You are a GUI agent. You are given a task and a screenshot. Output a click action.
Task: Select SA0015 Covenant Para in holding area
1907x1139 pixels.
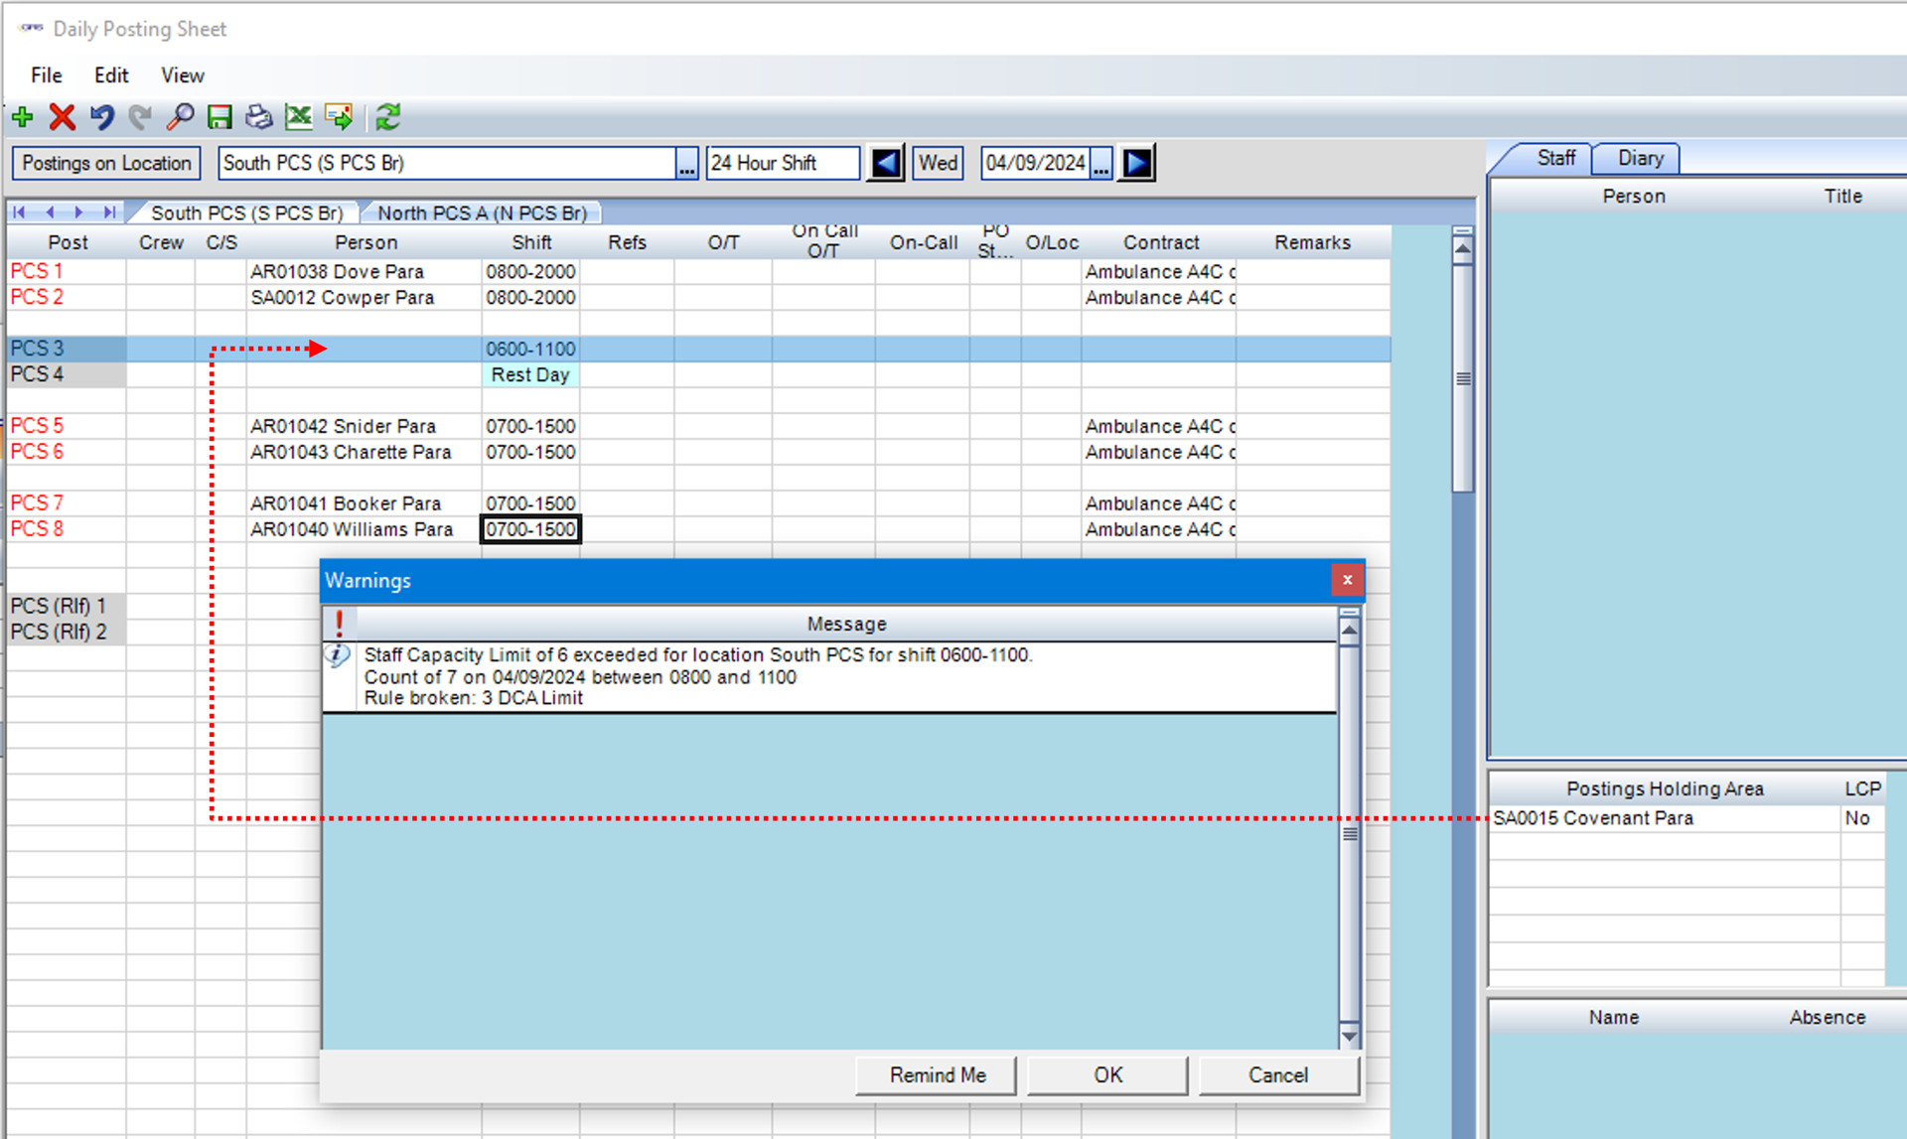[x=1593, y=818]
